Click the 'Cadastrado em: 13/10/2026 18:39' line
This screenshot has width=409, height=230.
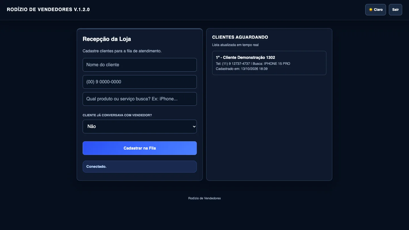242,69
